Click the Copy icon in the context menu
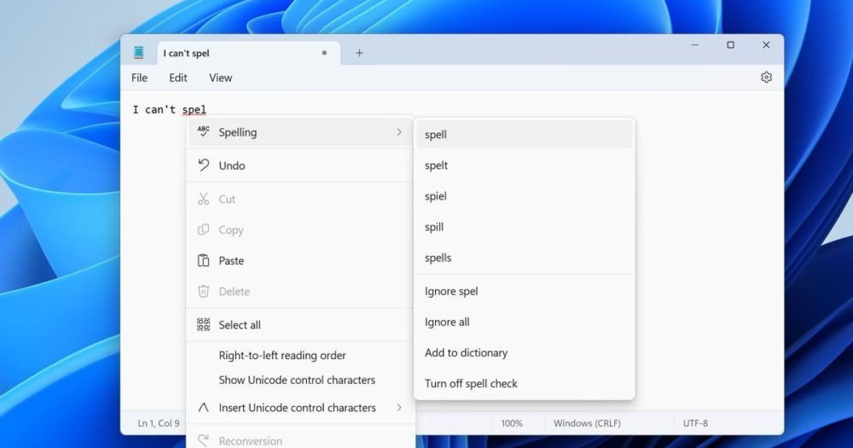The image size is (853, 448). tap(202, 230)
